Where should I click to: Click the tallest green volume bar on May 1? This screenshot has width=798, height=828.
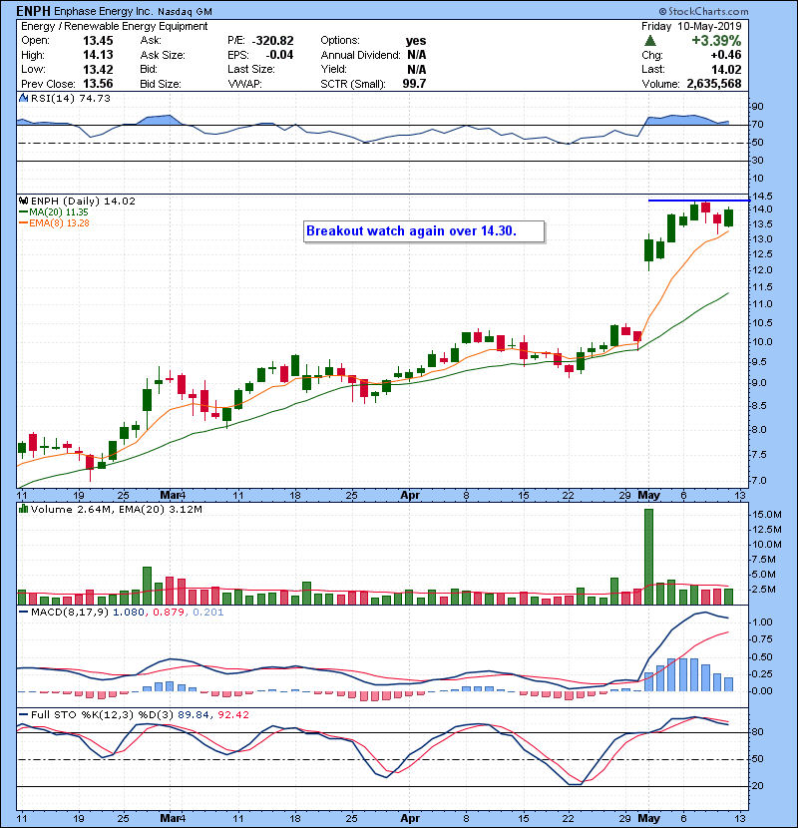click(x=648, y=557)
